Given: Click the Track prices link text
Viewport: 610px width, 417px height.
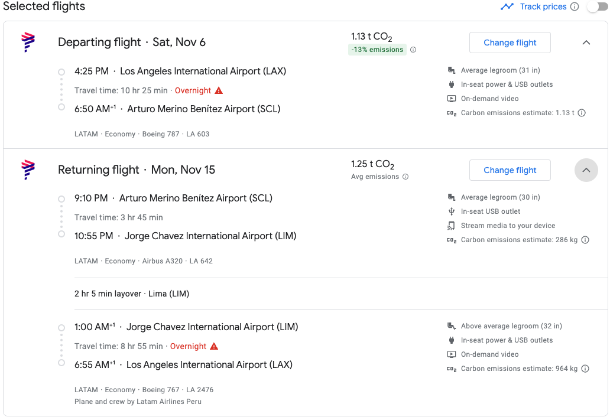Looking at the screenshot, I should (543, 6).
